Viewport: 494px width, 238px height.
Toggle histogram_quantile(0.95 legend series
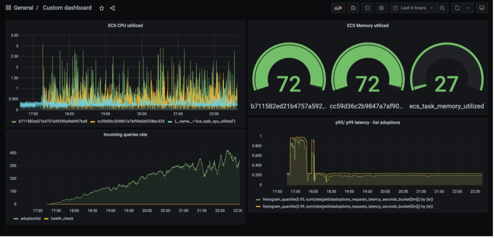pos(348,199)
